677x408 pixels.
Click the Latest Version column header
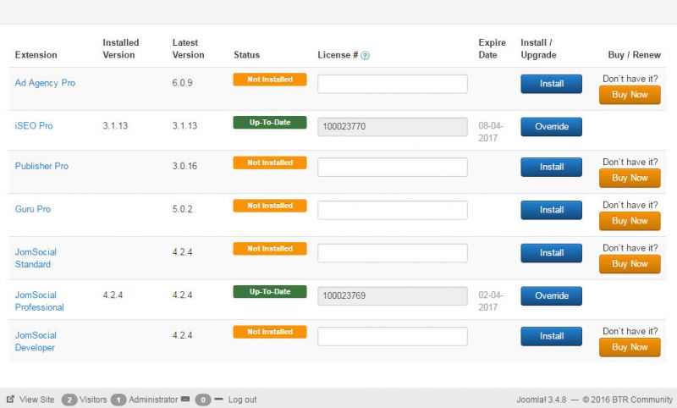pyautogui.click(x=188, y=49)
